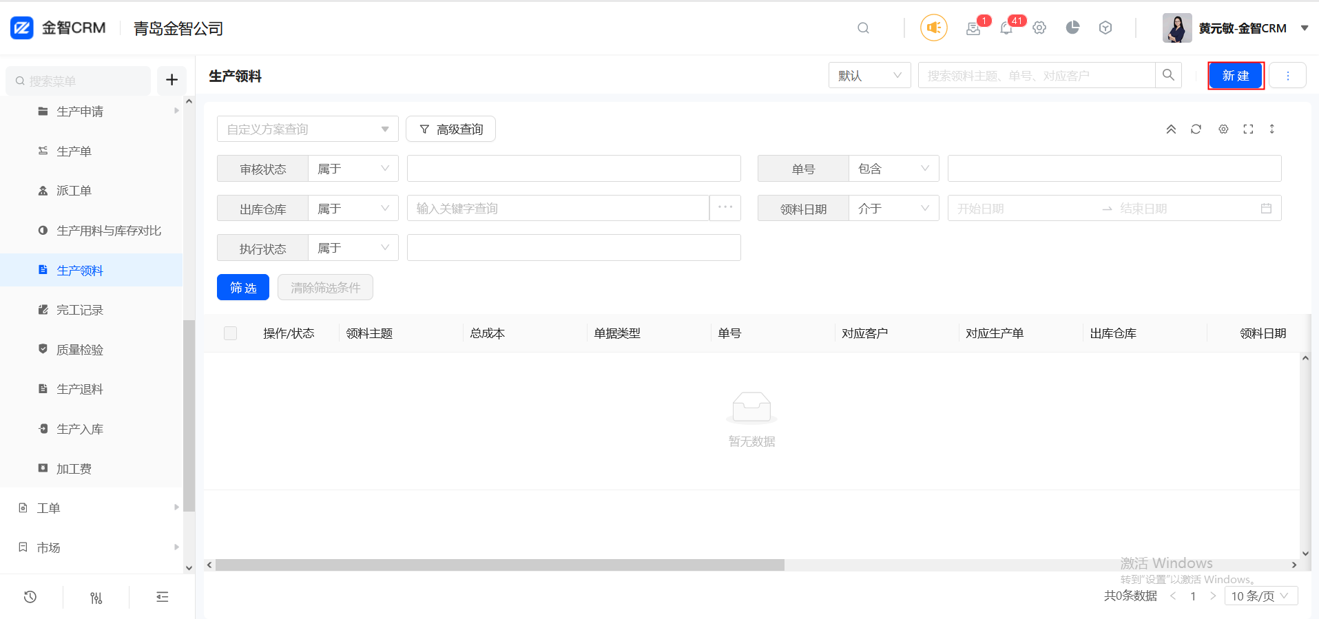This screenshot has width=1319, height=619.
Task: Click search magnifier beside 搜索领料主题 field
Action: pos(1168,75)
